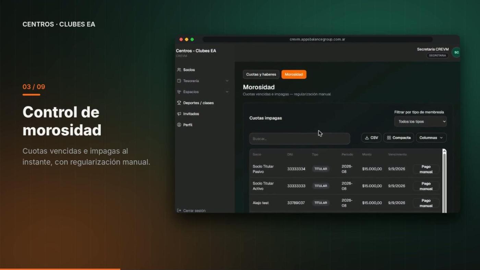Click the Perfil user icon
480x270 pixels.
[x=179, y=125]
